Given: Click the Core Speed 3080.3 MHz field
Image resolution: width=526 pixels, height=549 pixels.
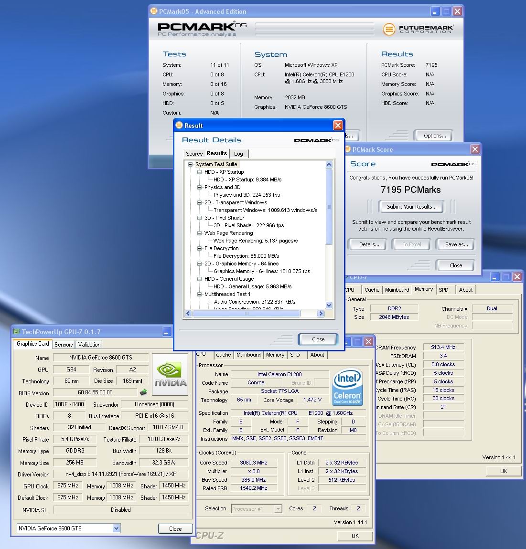Looking at the screenshot, I should (x=254, y=463).
